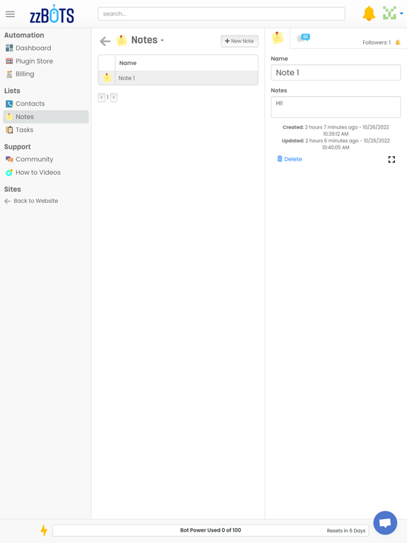Click the Billing sidebar icon
407x543 pixels.
[9, 74]
